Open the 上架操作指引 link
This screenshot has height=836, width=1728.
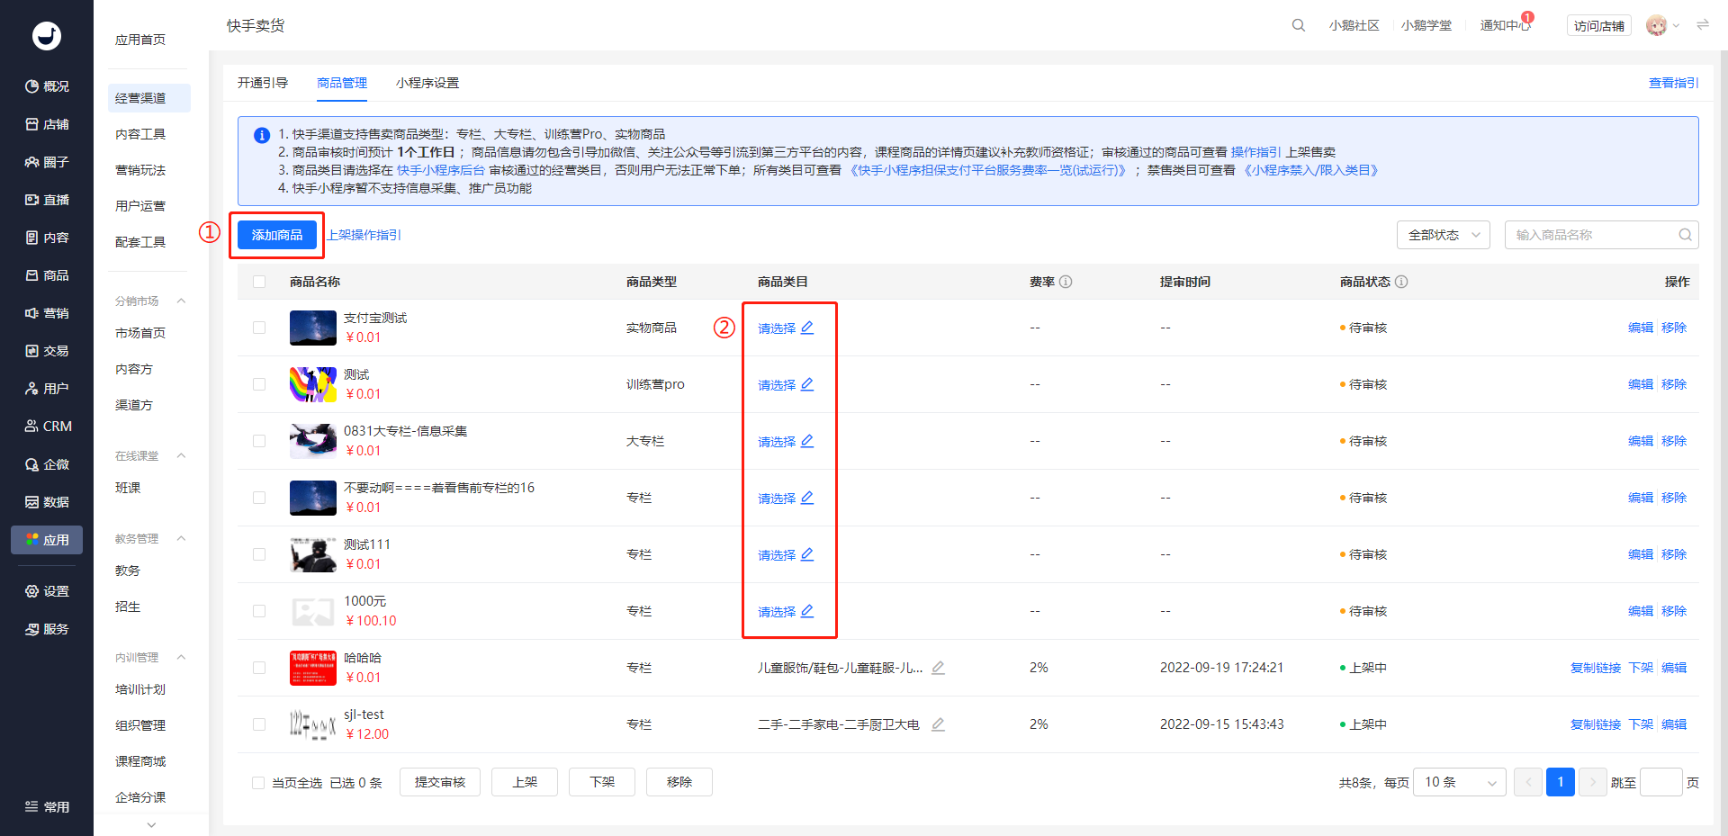click(x=364, y=235)
